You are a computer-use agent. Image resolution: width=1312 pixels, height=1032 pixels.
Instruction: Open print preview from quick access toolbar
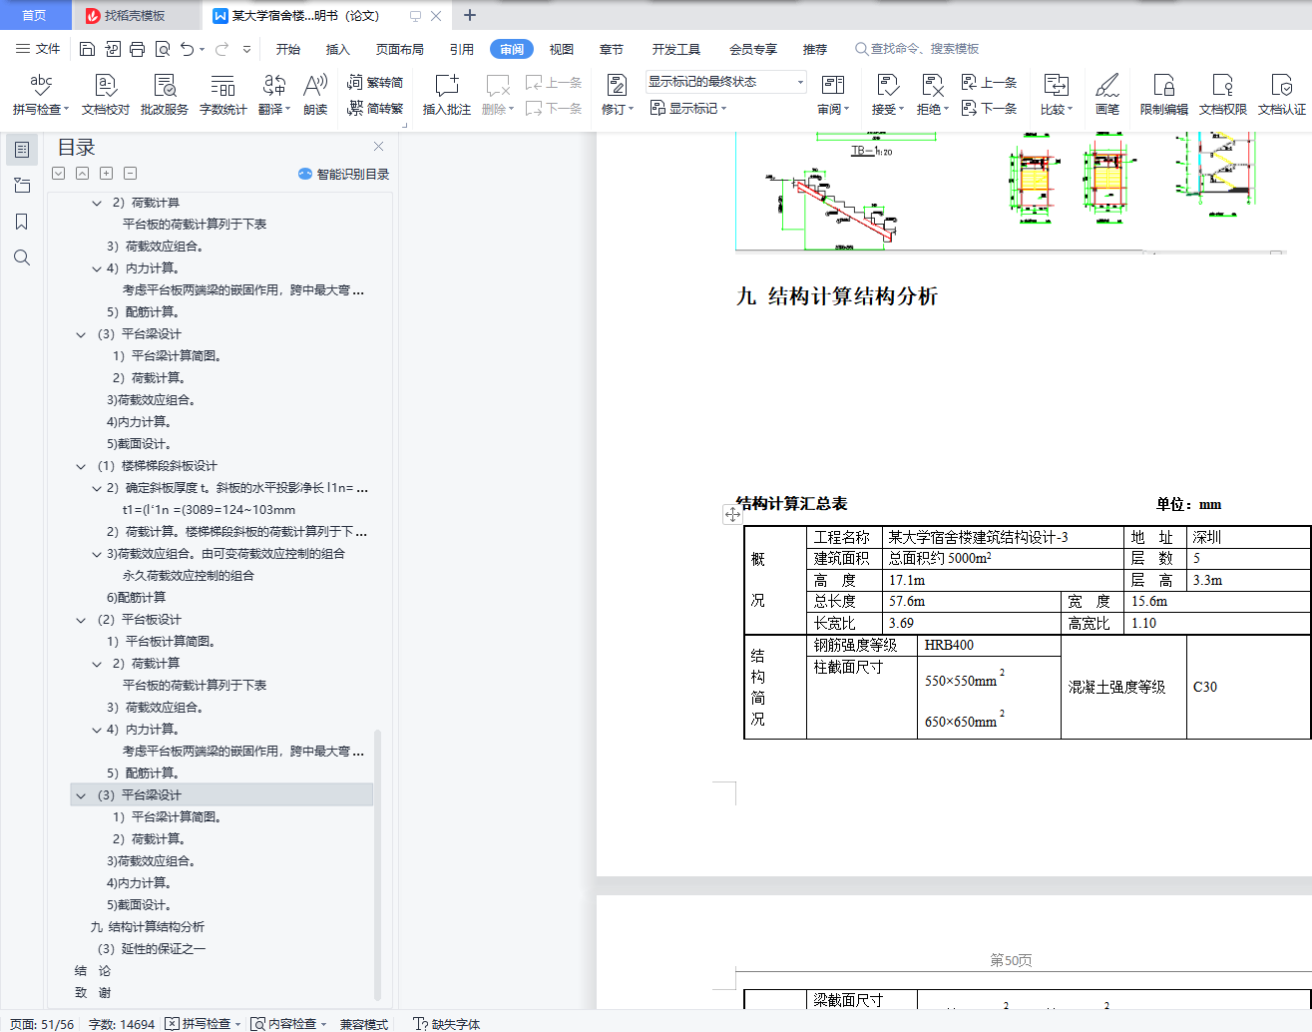(x=162, y=49)
